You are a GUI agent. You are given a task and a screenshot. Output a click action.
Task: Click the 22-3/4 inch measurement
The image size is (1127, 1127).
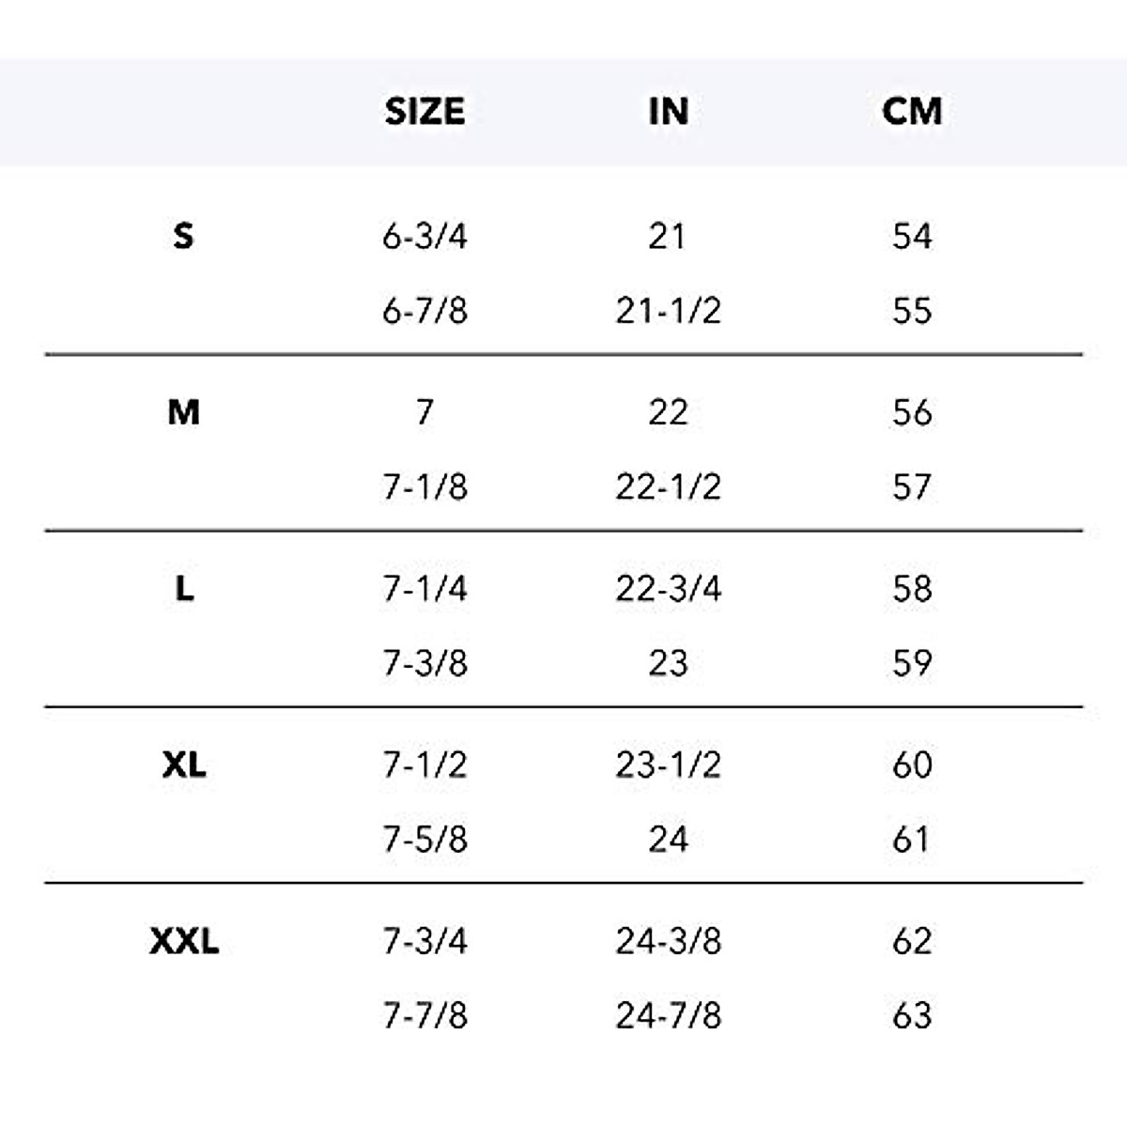click(668, 589)
